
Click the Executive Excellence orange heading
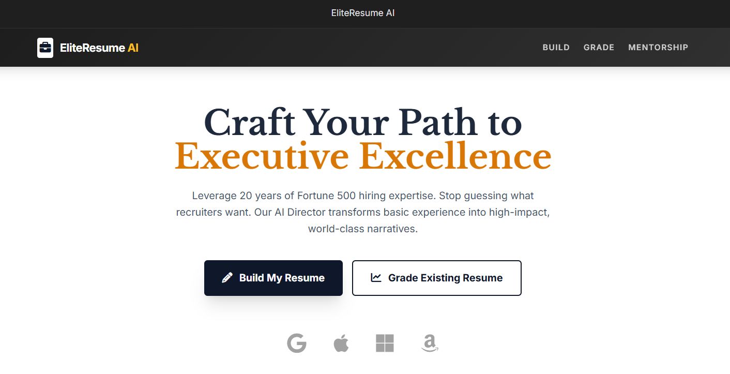coord(363,155)
